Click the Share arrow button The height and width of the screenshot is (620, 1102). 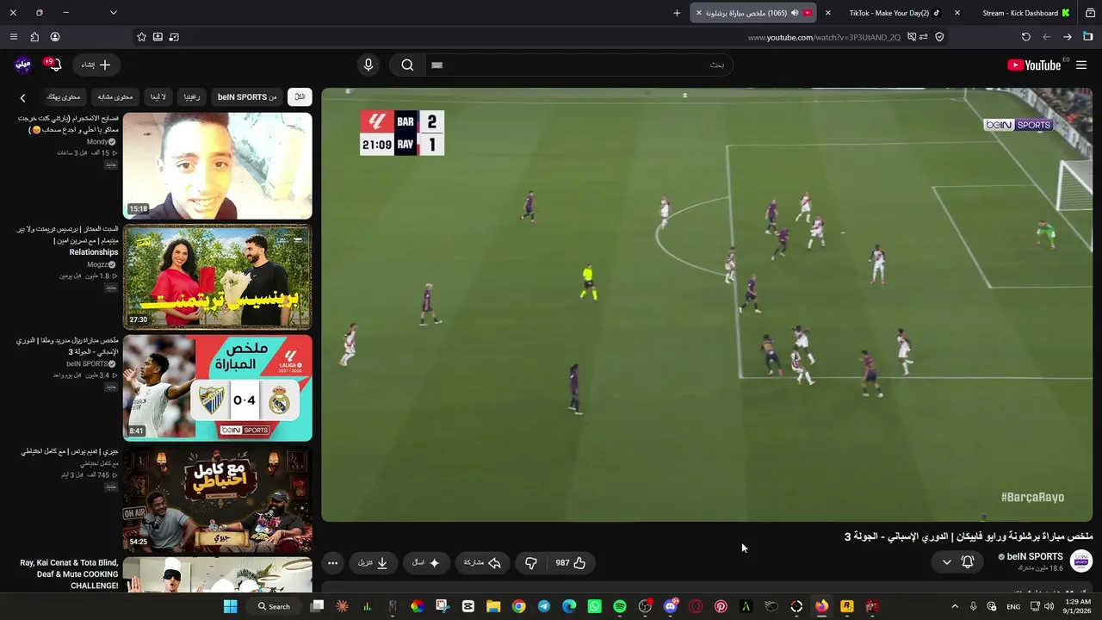pos(482,562)
